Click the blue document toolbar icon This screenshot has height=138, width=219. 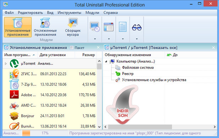coord(122,27)
